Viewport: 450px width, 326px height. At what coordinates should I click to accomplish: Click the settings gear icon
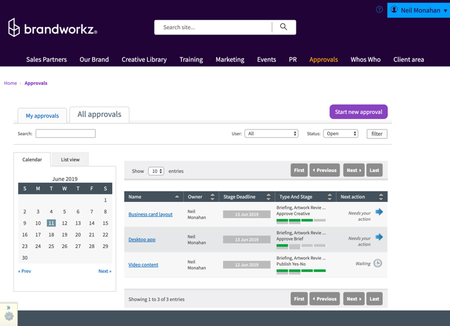click(9, 316)
